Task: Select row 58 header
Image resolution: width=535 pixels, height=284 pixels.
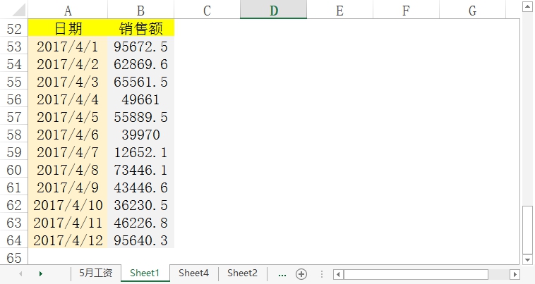Action: pyautogui.click(x=14, y=135)
